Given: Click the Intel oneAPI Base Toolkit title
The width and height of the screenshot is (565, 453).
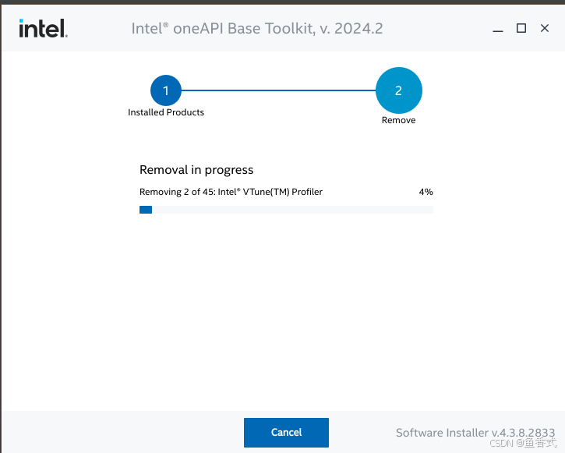Looking at the screenshot, I should click(257, 29).
